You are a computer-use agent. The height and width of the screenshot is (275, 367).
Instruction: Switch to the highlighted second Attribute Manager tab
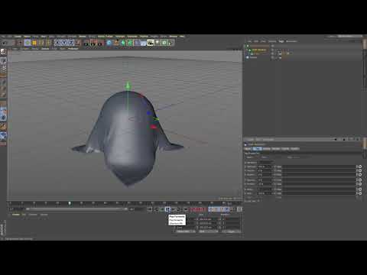coord(257,149)
